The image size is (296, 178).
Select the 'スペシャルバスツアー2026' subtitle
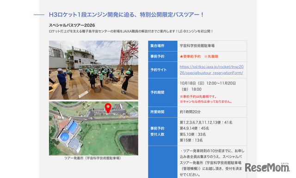(72, 25)
